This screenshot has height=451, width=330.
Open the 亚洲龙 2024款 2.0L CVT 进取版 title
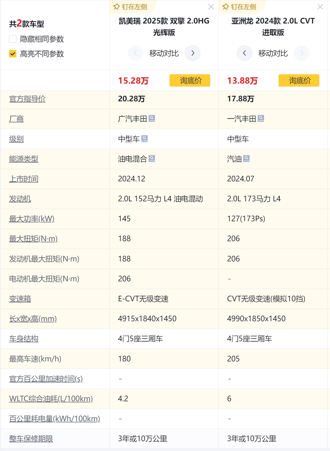[x=273, y=26]
